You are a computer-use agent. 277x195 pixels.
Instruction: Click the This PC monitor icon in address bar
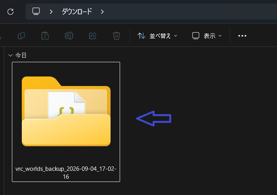pos(36,11)
